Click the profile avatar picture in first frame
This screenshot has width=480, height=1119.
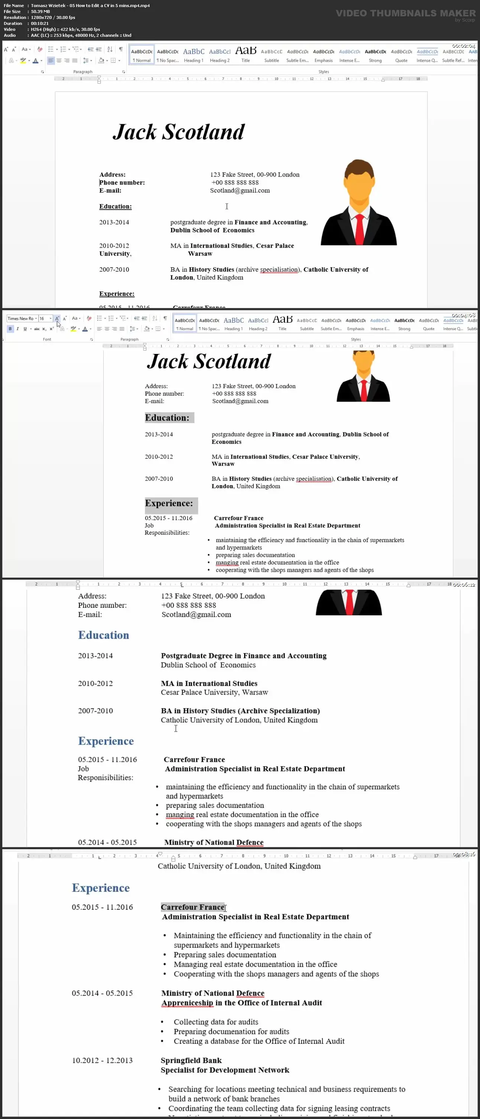359,202
